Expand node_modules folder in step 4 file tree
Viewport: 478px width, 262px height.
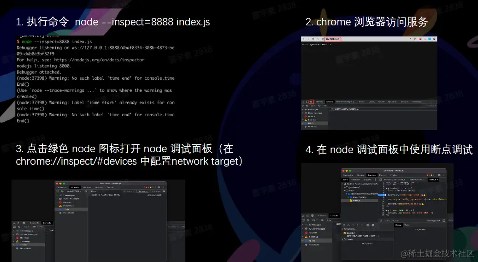click(348, 197)
